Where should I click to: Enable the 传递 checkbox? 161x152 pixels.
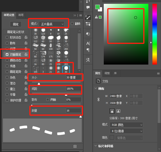(x=7, y=66)
